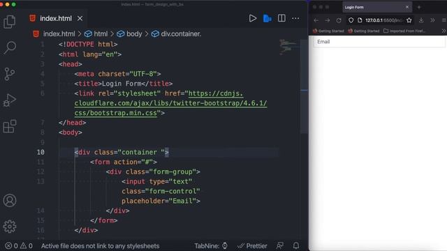Split the editor to the right
Viewport: 447px width, 251px height.
point(281,18)
